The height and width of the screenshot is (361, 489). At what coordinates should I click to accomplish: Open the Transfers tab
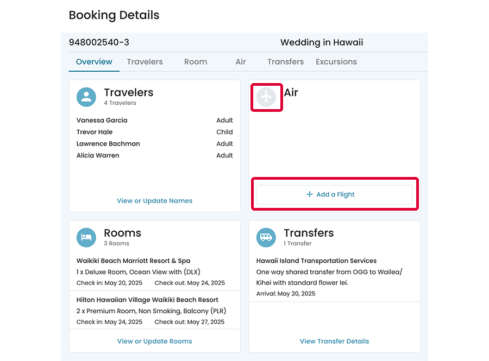(285, 62)
